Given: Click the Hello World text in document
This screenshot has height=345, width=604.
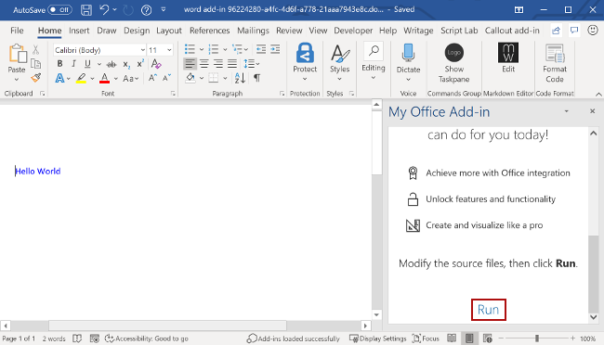Looking at the screenshot, I should click(x=38, y=172).
